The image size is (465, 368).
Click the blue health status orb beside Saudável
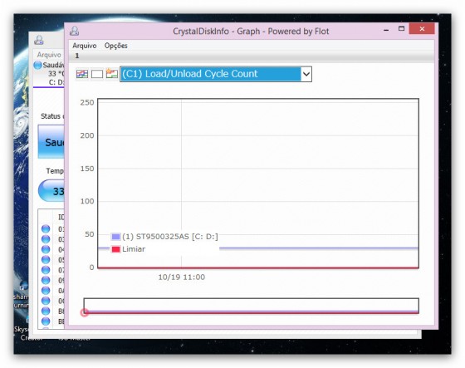(x=37, y=65)
